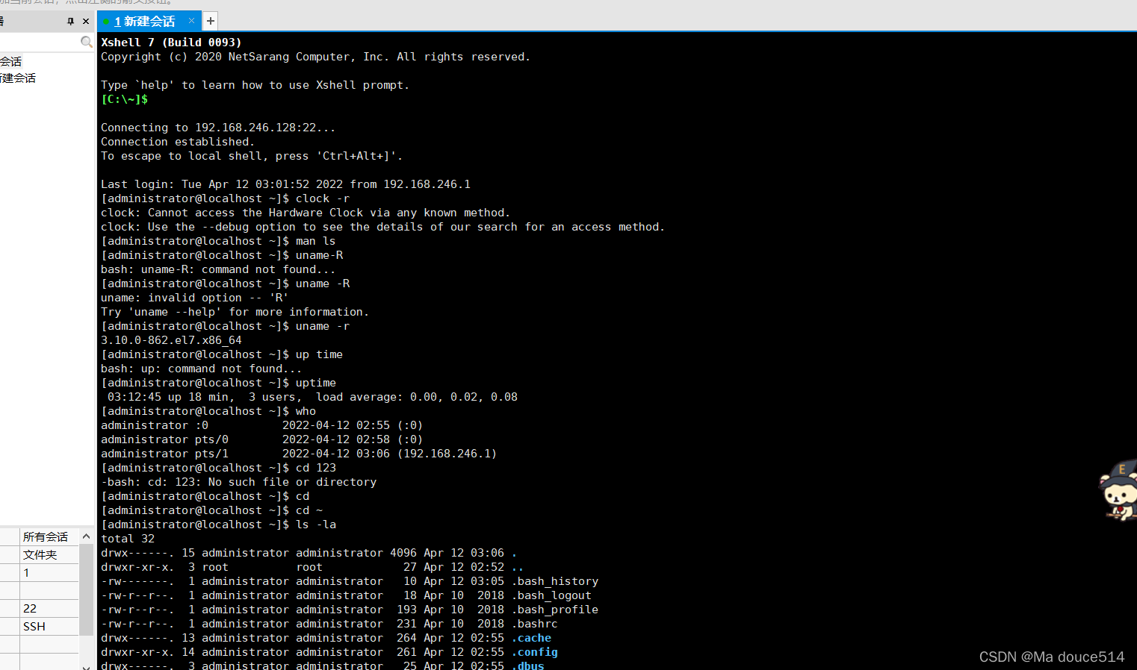The height and width of the screenshot is (670, 1137).
Task: Click the up arrow of the properties scrollbar
Action: [86, 536]
